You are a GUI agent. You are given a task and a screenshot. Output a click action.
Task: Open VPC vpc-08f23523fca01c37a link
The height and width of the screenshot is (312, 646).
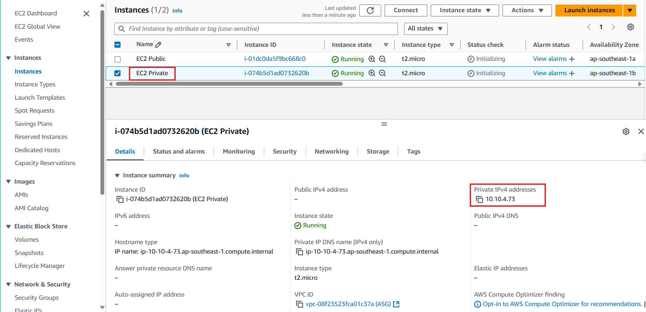pos(348,304)
